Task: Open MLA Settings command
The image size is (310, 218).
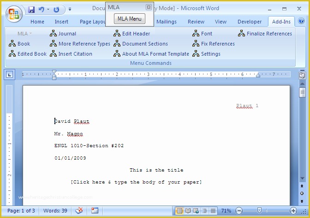Action: coord(206,54)
